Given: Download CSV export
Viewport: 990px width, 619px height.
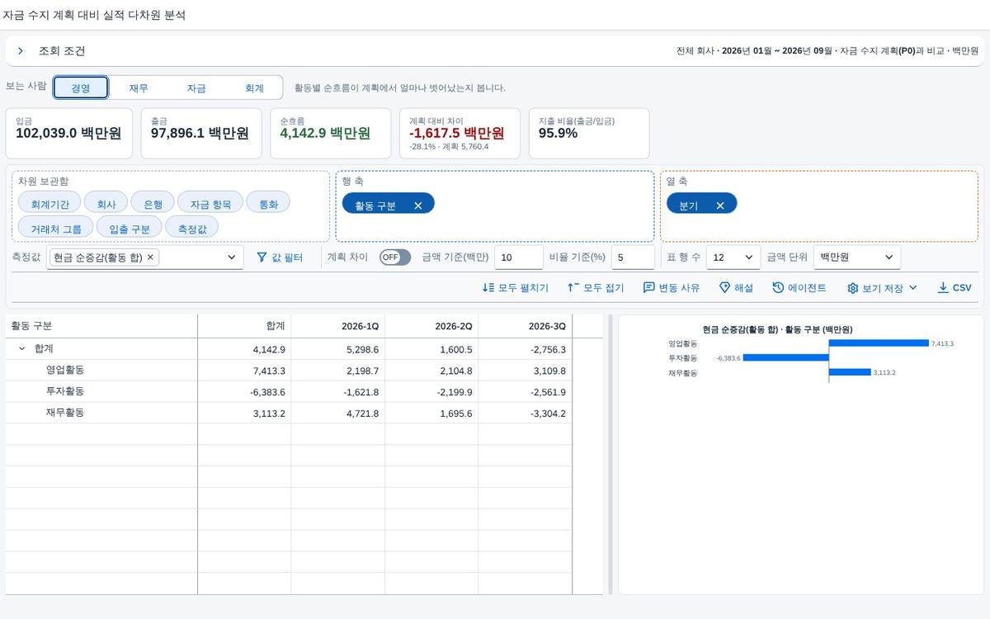Looking at the screenshot, I should point(955,288).
